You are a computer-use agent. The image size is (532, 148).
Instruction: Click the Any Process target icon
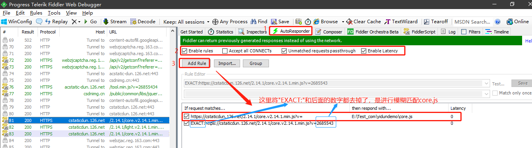(x=215, y=22)
